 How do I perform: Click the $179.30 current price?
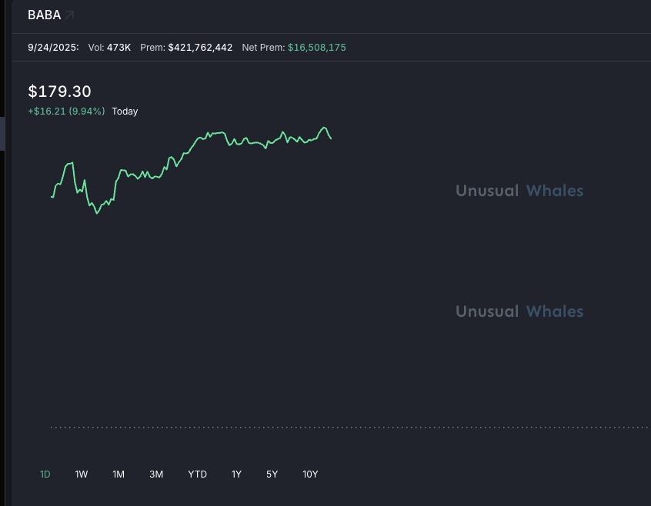(x=59, y=92)
